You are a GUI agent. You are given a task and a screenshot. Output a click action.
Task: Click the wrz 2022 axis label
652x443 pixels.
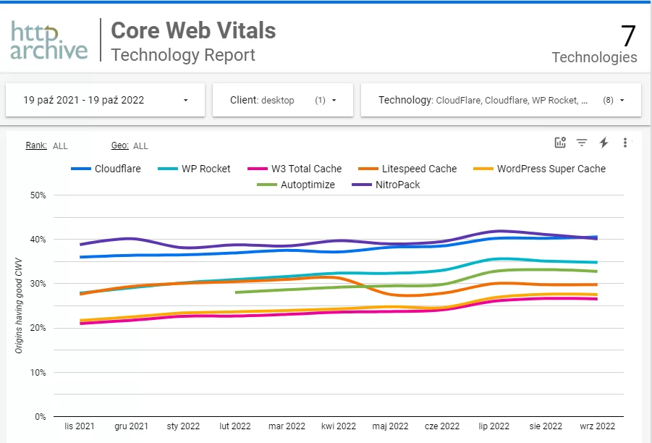[598, 426]
